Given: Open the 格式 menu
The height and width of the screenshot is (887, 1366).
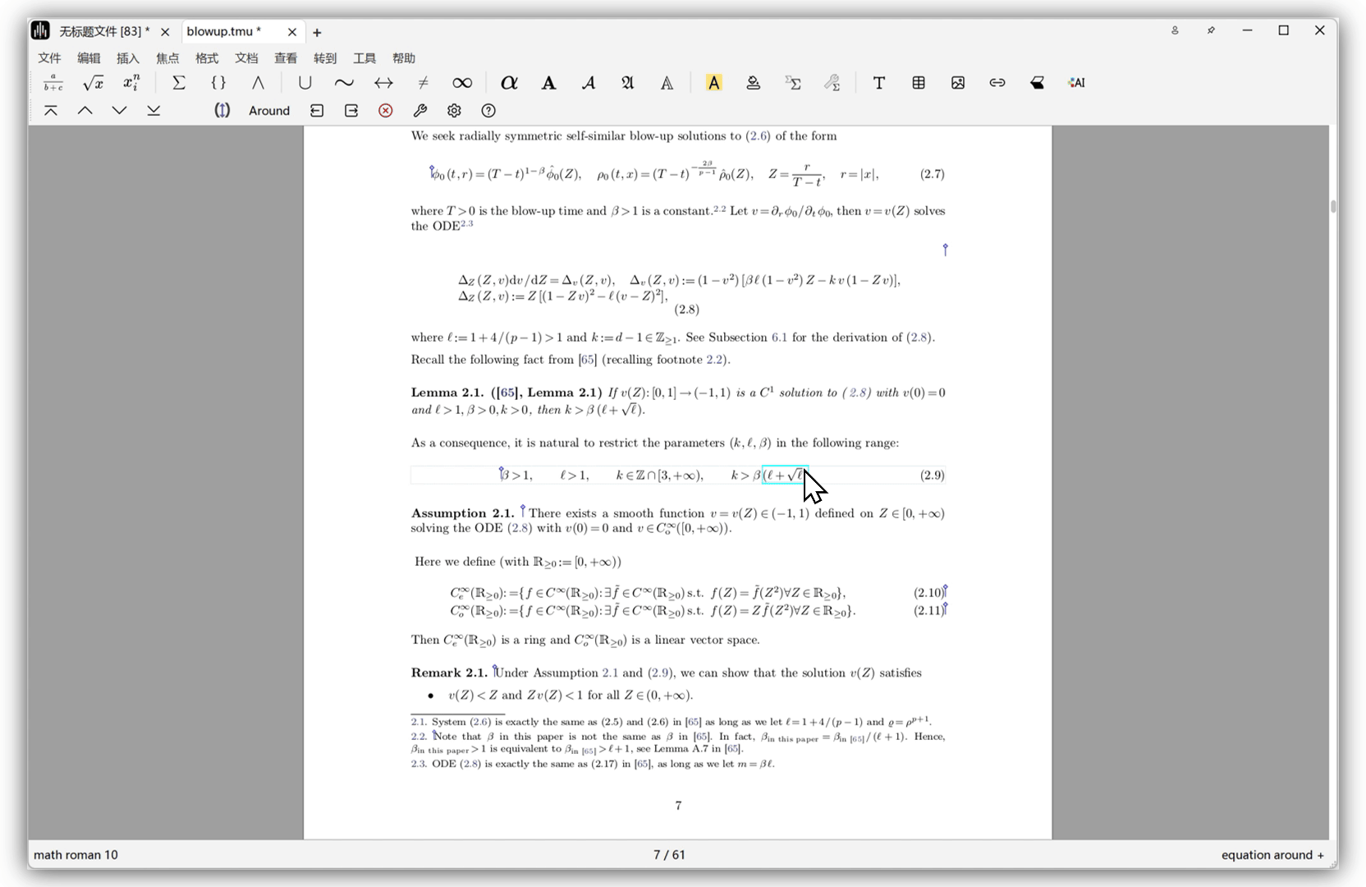Looking at the screenshot, I should point(207,58).
